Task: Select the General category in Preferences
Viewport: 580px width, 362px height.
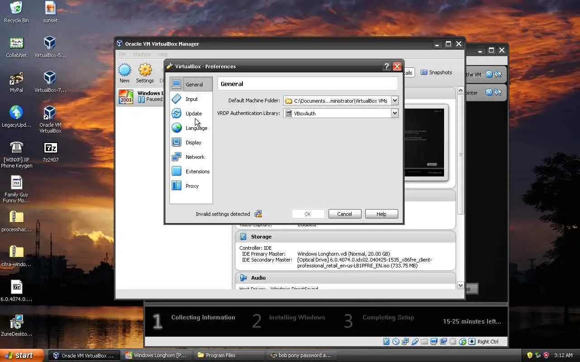Action: point(191,84)
